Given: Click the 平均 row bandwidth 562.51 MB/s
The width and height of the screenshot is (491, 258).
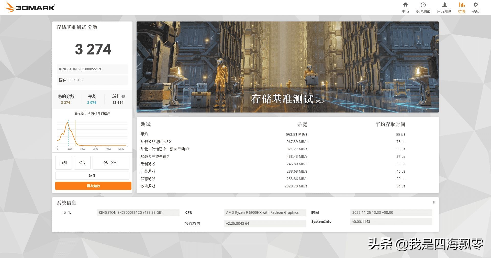Looking at the screenshot, I should pyautogui.click(x=297, y=134).
